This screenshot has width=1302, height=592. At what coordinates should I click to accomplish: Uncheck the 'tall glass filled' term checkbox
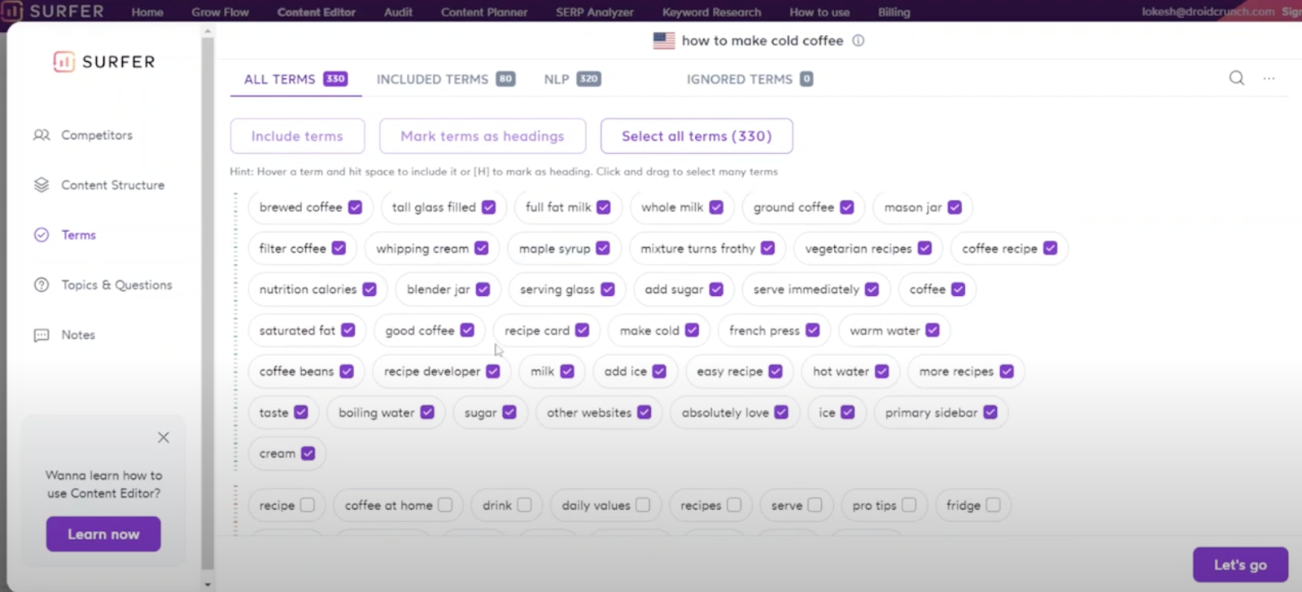pyautogui.click(x=488, y=207)
